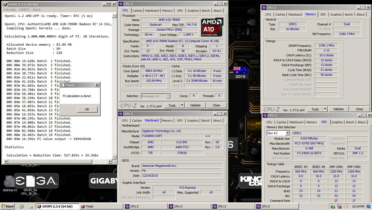This screenshot has width=372, height=210.
Task: Open Windows Explorer folder icon in taskbar
Action: click(x=31, y=206)
